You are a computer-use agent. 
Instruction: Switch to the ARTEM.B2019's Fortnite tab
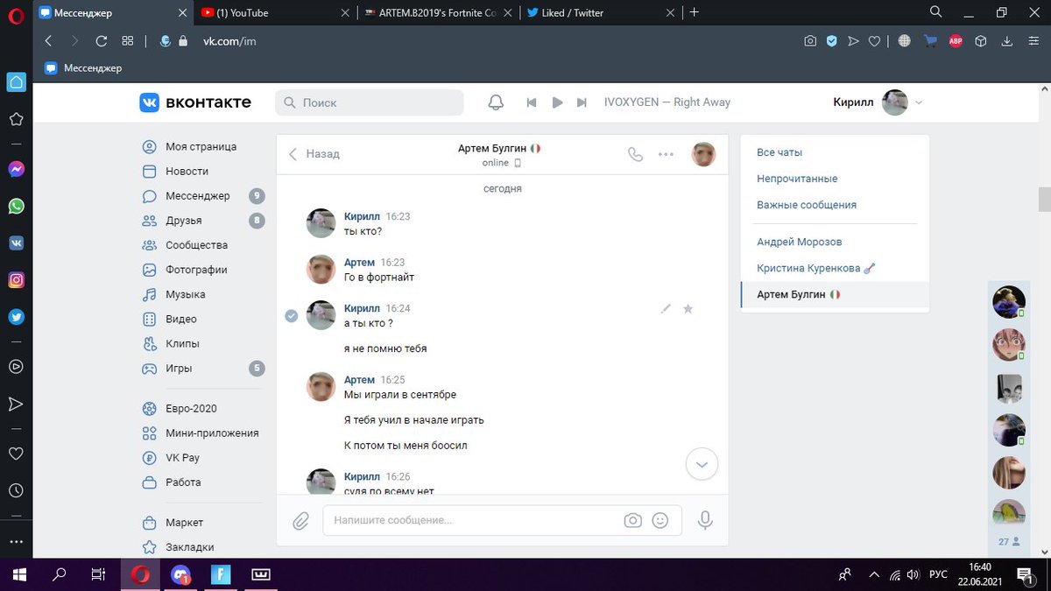[x=438, y=13]
